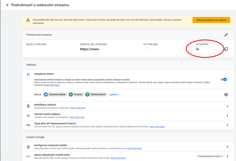Click the Posunutí measurement chip

76,94
